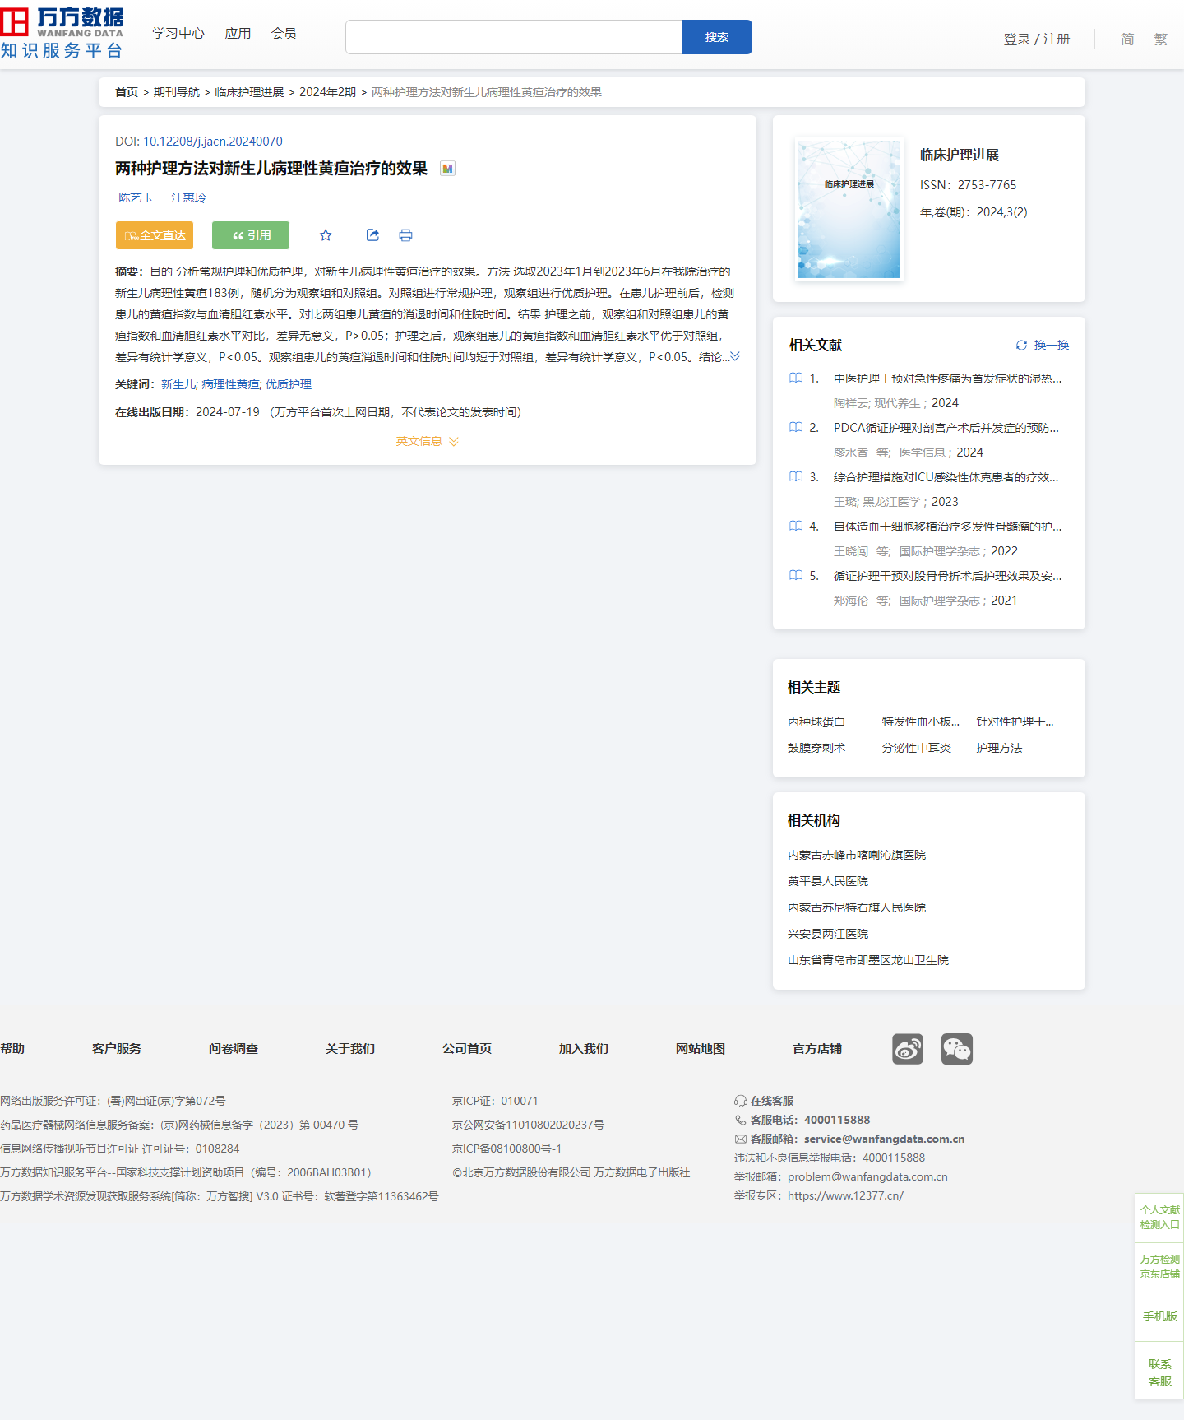Open the Weibo social icon
This screenshot has width=1184, height=1420.
click(x=908, y=1049)
